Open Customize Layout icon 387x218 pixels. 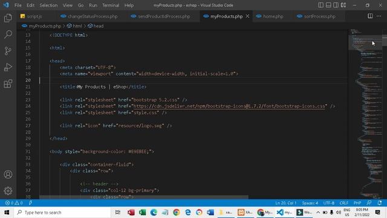click(x=343, y=5)
